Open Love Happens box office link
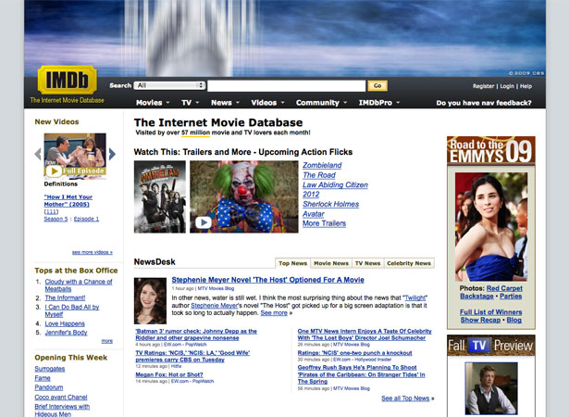 coord(65,323)
